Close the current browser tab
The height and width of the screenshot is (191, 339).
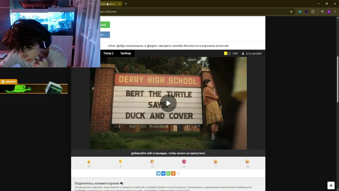point(120,4)
